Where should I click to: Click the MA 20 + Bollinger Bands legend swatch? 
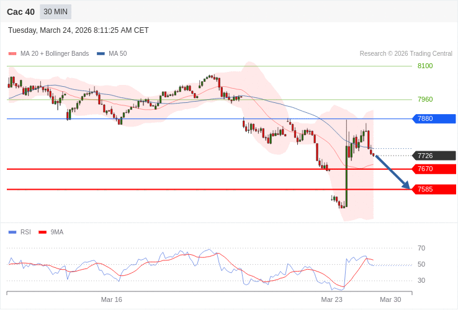point(12,54)
